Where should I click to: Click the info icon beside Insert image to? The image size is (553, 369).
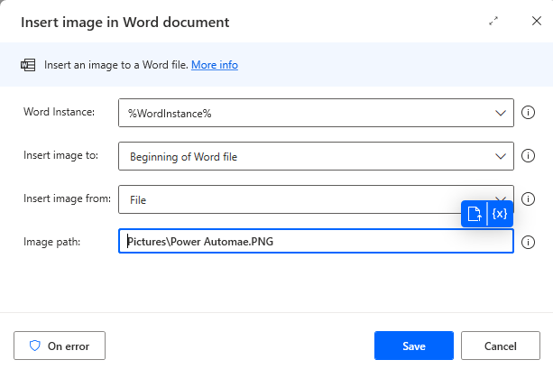click(x=530, y=157)
